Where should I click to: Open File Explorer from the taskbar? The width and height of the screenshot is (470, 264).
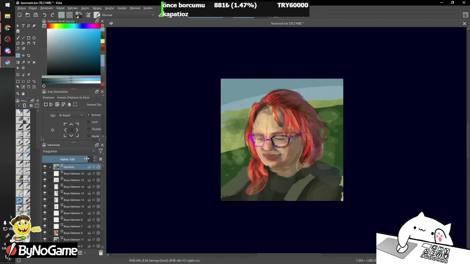pyautogui.click(x=7, y=16)
